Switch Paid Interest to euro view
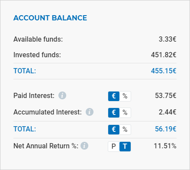This screenshot has width=190, height=170. pyautogui.click(x=114, y=96)
